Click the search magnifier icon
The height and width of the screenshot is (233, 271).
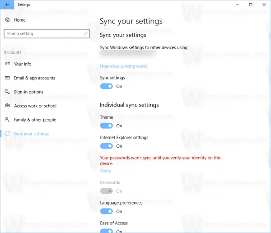(85, 33)
